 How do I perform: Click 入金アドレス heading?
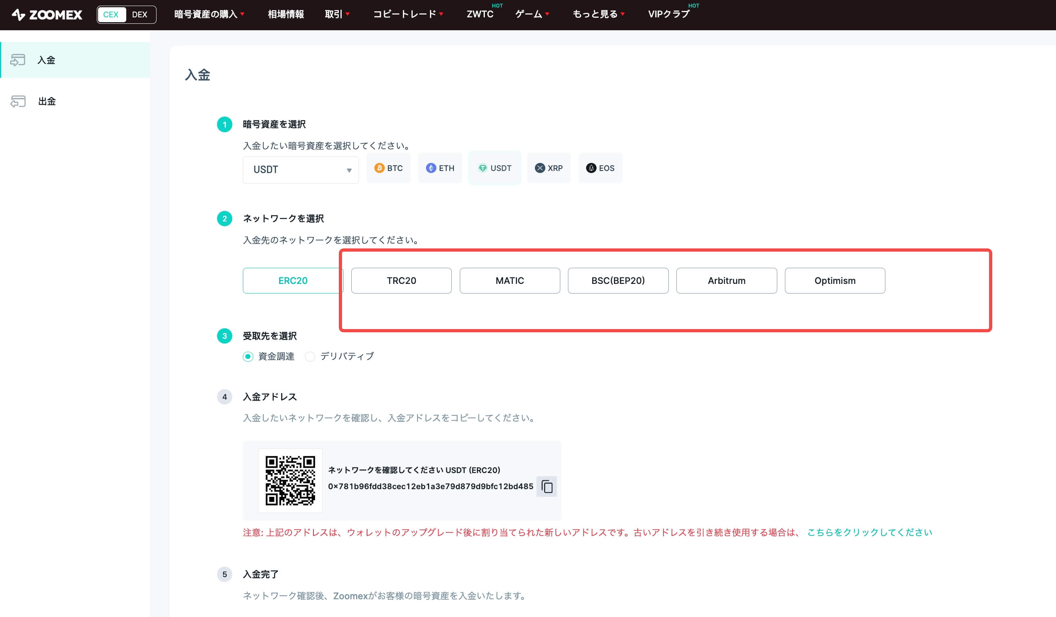(270, 397)
